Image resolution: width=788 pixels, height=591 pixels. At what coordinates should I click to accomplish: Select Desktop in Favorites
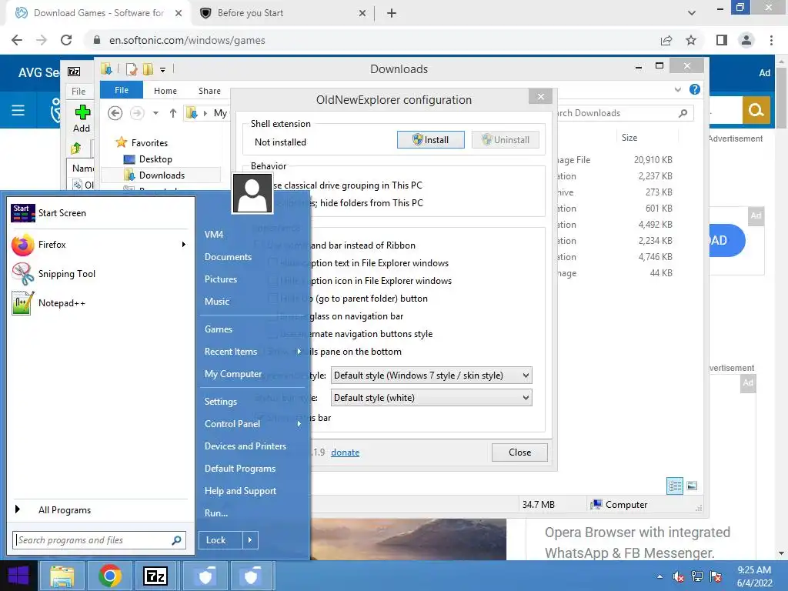[155, 159]
